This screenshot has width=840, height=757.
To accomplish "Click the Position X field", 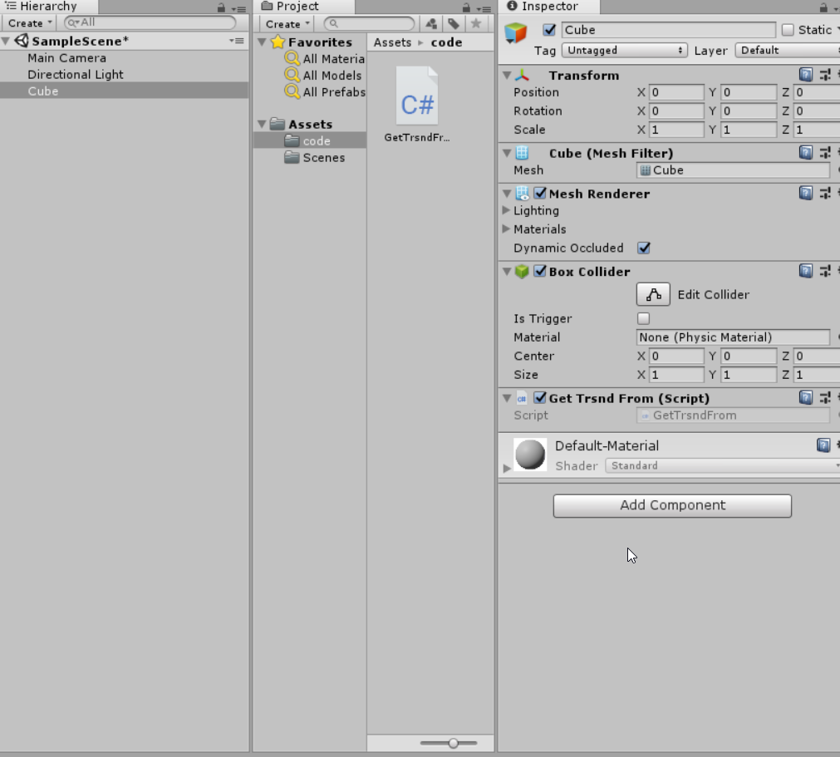I will tap(676, 92).
